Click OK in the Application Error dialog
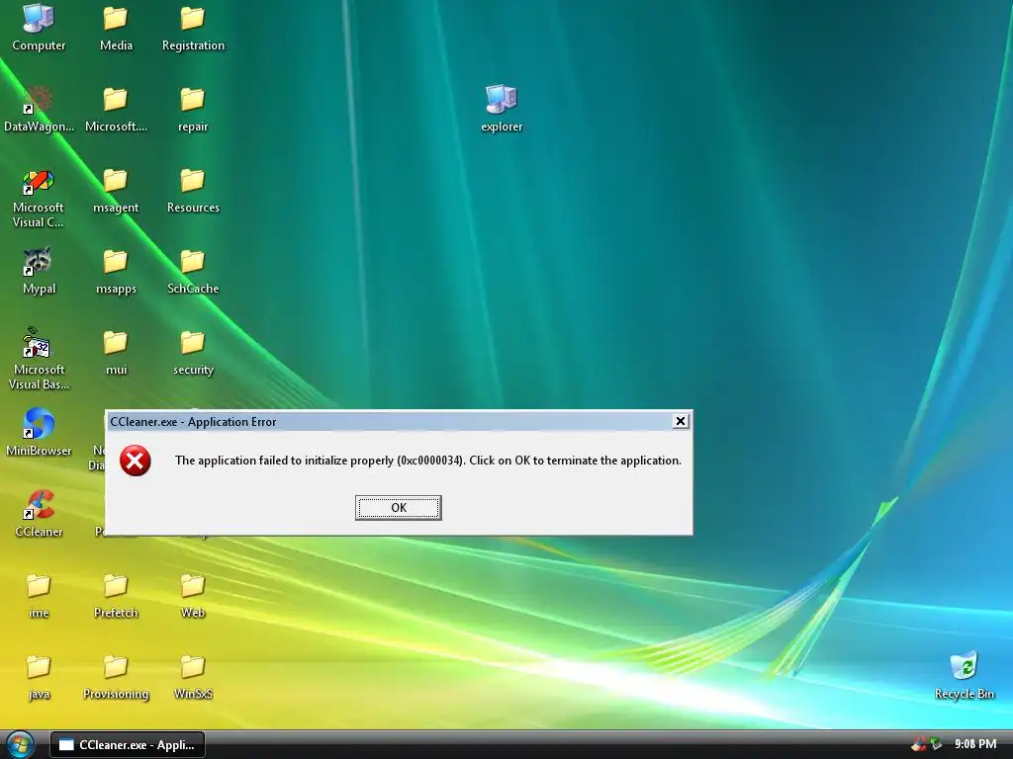Image resolution: width=1013 pixels, height=759 pixels. 398,507
